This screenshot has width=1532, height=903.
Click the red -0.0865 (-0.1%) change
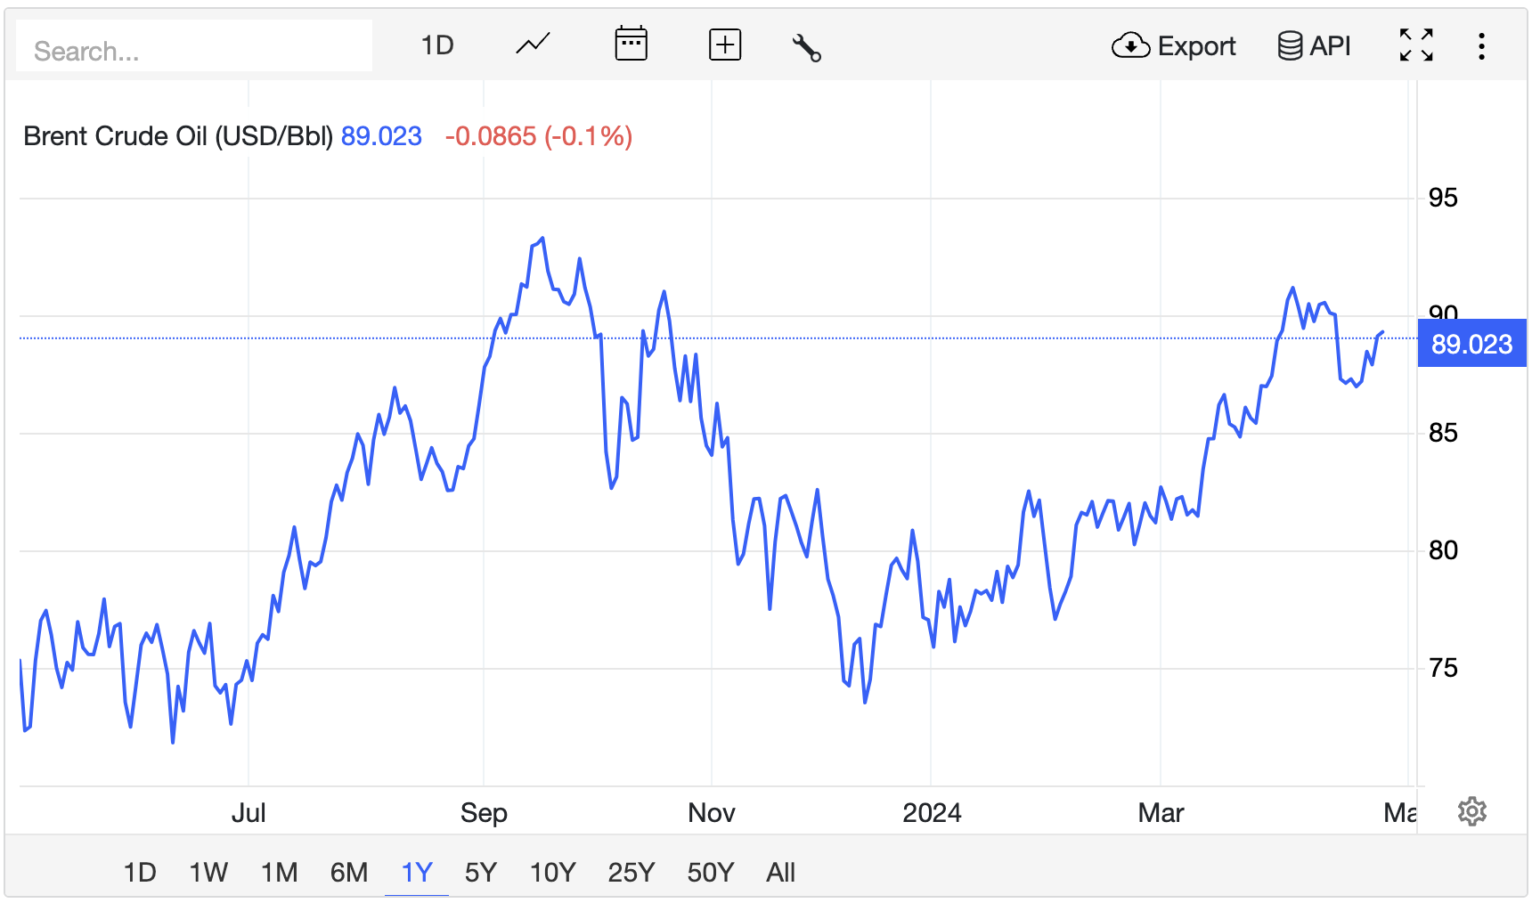[x=539, y=136]
